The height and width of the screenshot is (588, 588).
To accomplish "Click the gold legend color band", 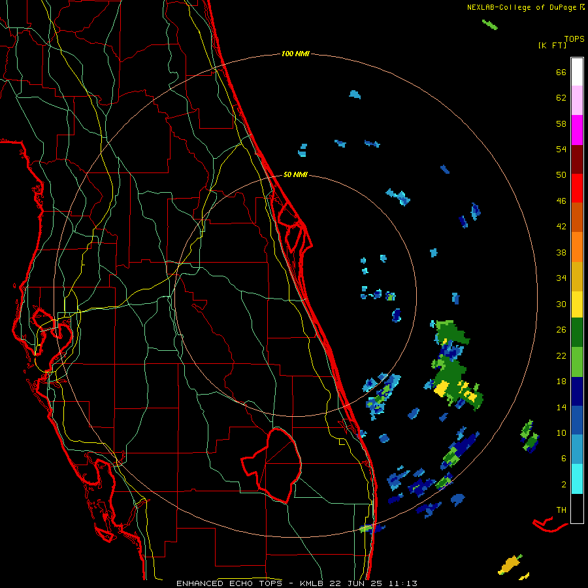I will (x=577, y=276).
